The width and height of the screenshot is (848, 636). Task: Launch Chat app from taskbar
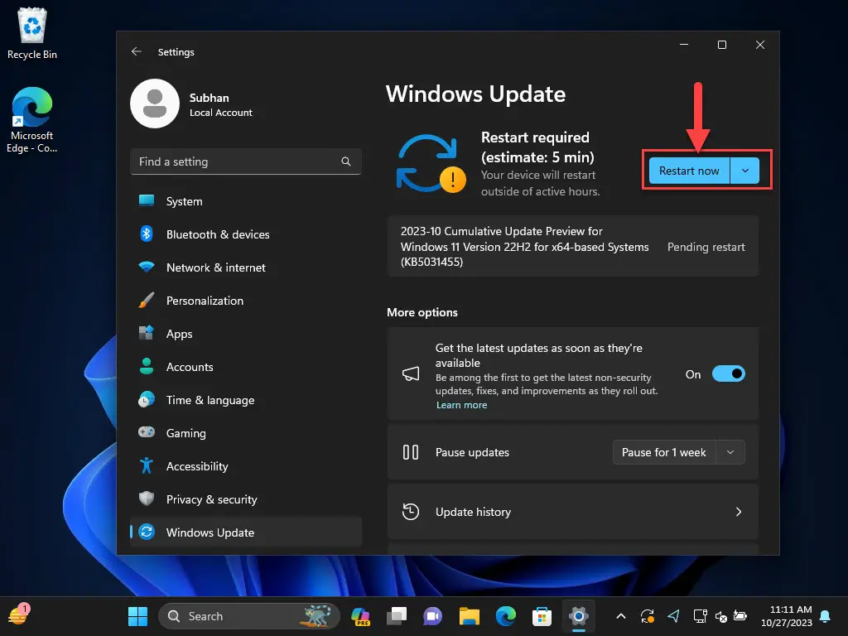point(432,616)
